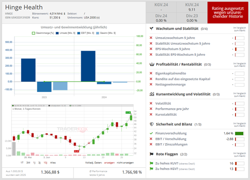
Task: Click green checkmark next to Finanzverschuldung
Action: click(151, 133)
